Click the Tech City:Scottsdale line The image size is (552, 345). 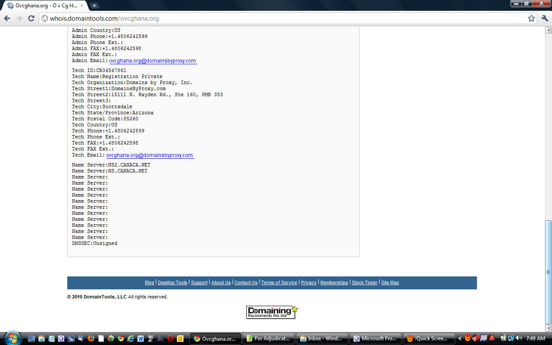tap(102, 107)
